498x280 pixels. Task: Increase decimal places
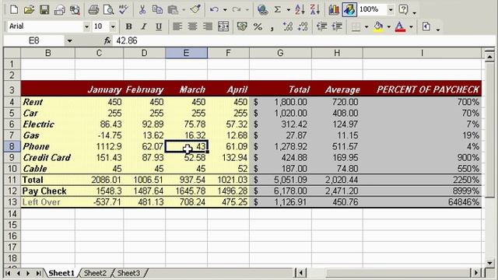point(288,26)
